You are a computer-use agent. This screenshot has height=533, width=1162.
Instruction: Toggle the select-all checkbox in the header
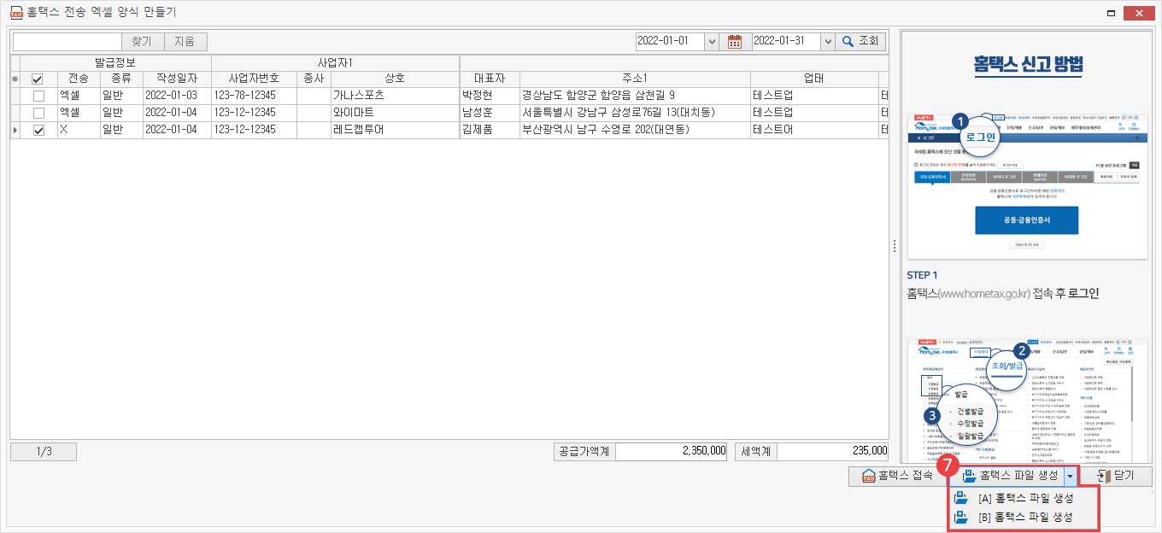[x=38, y=79]
